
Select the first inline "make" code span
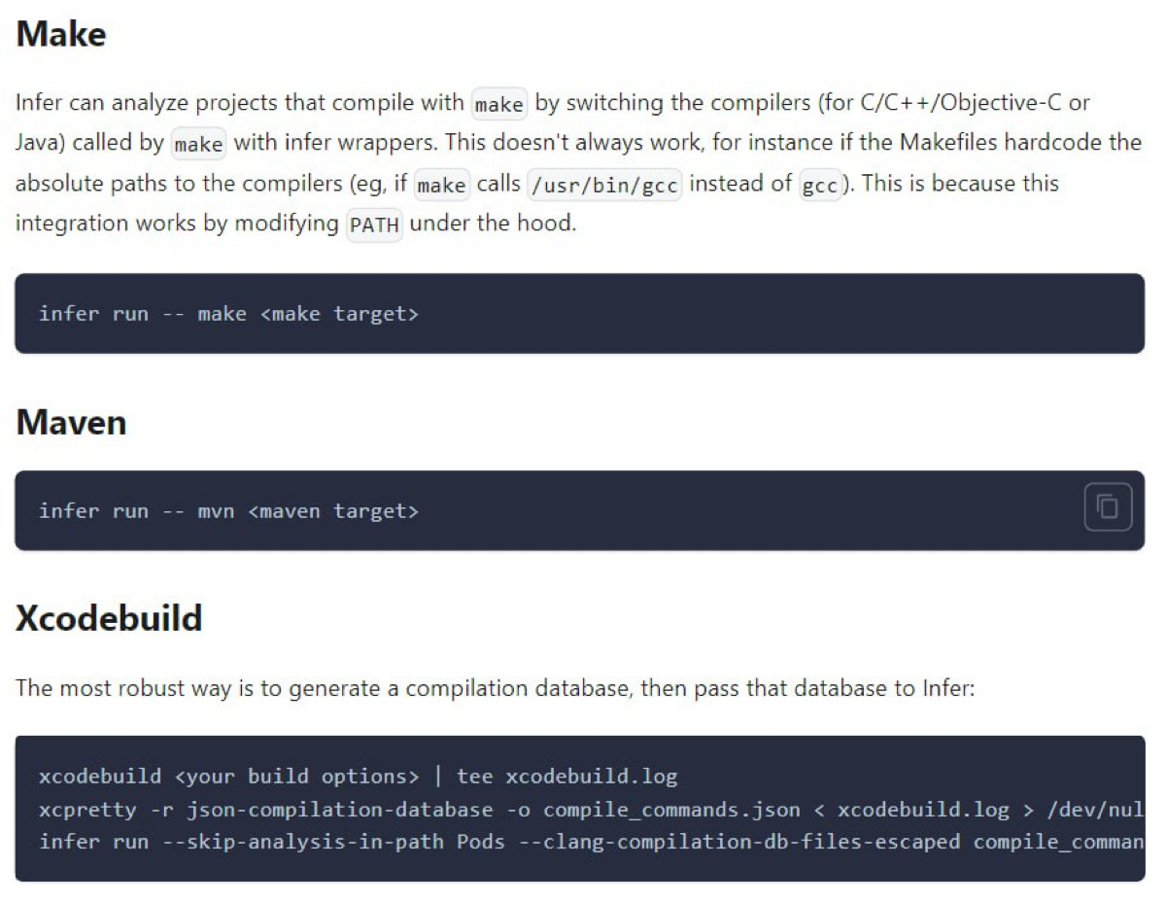(x=497, y=104)
